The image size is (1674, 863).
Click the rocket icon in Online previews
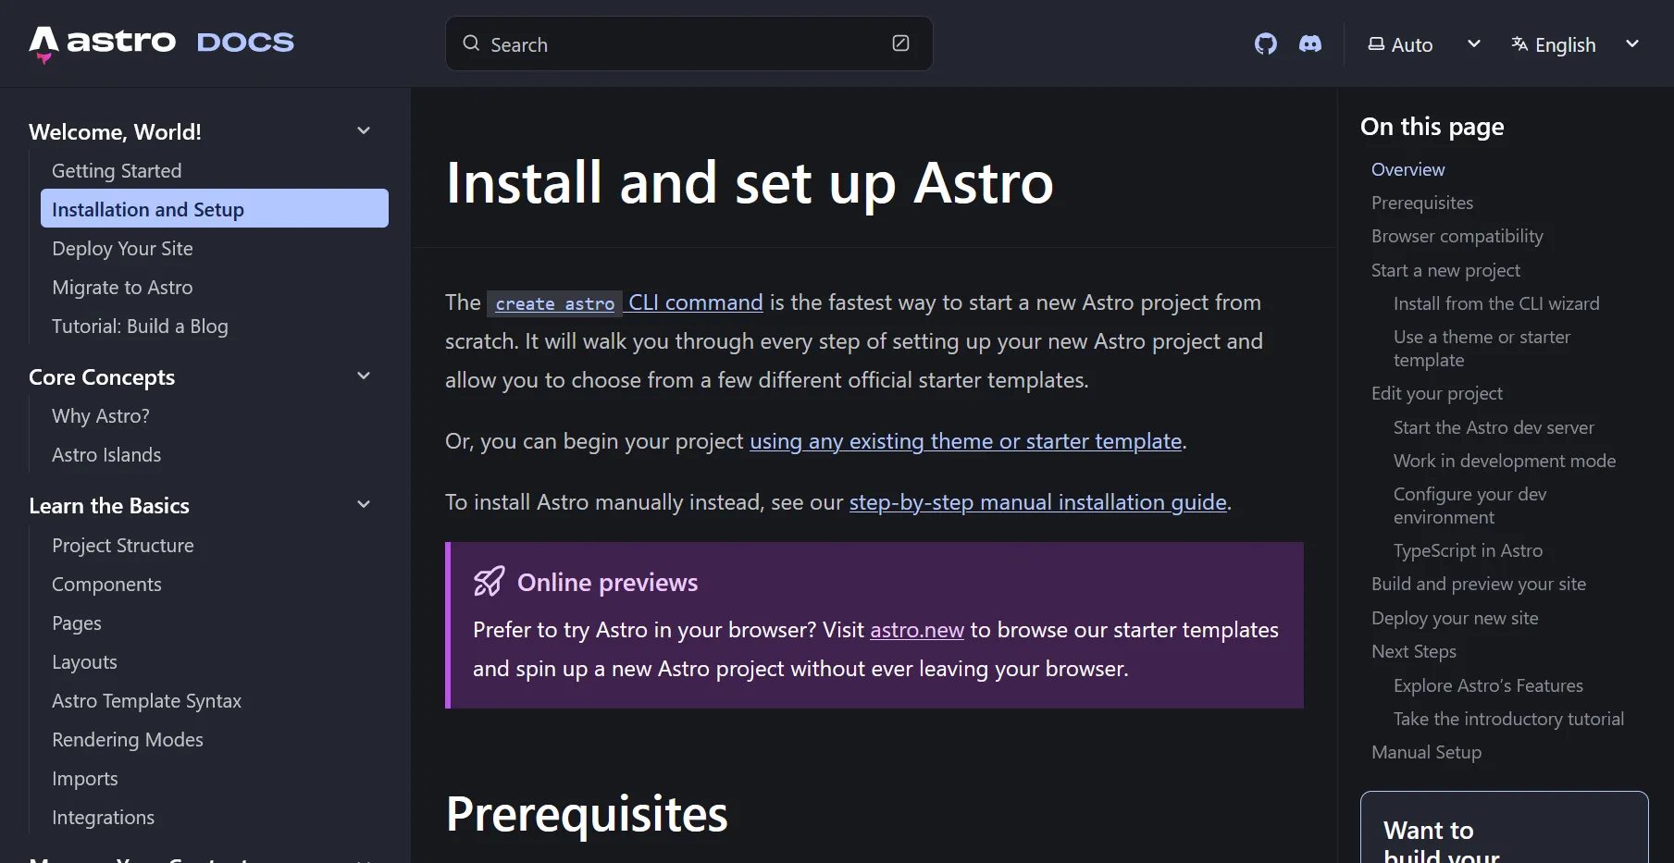(x=490, y=581)
